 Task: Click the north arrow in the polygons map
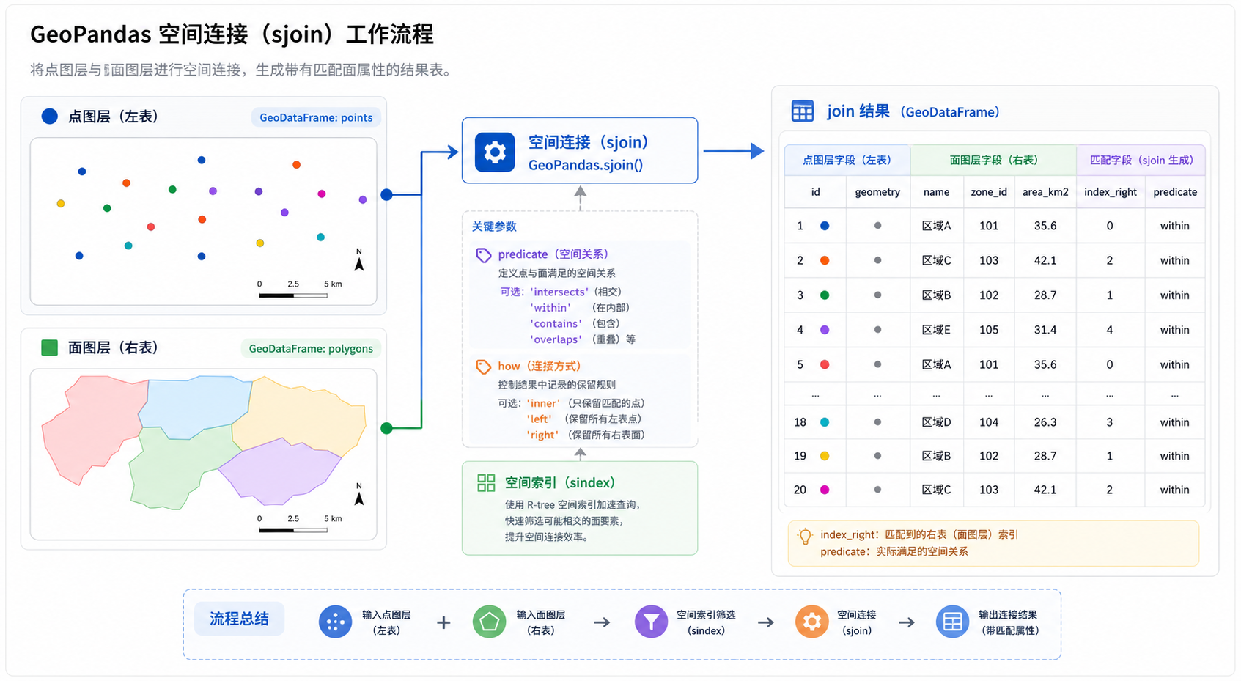(359, 495)
